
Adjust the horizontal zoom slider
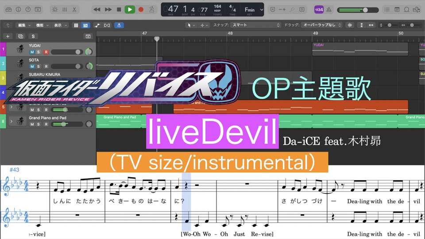(x=412, y=25)
